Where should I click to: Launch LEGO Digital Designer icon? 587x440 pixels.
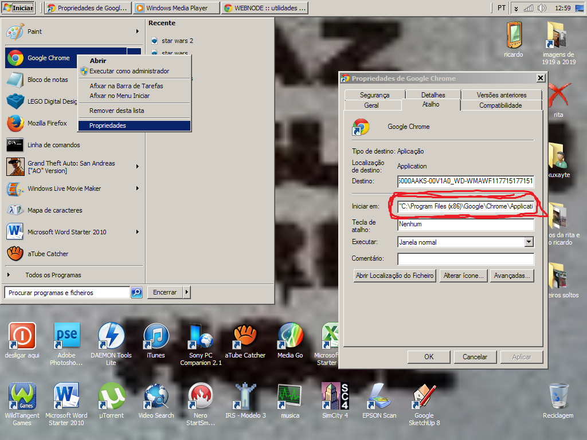(x=15, y=101)
